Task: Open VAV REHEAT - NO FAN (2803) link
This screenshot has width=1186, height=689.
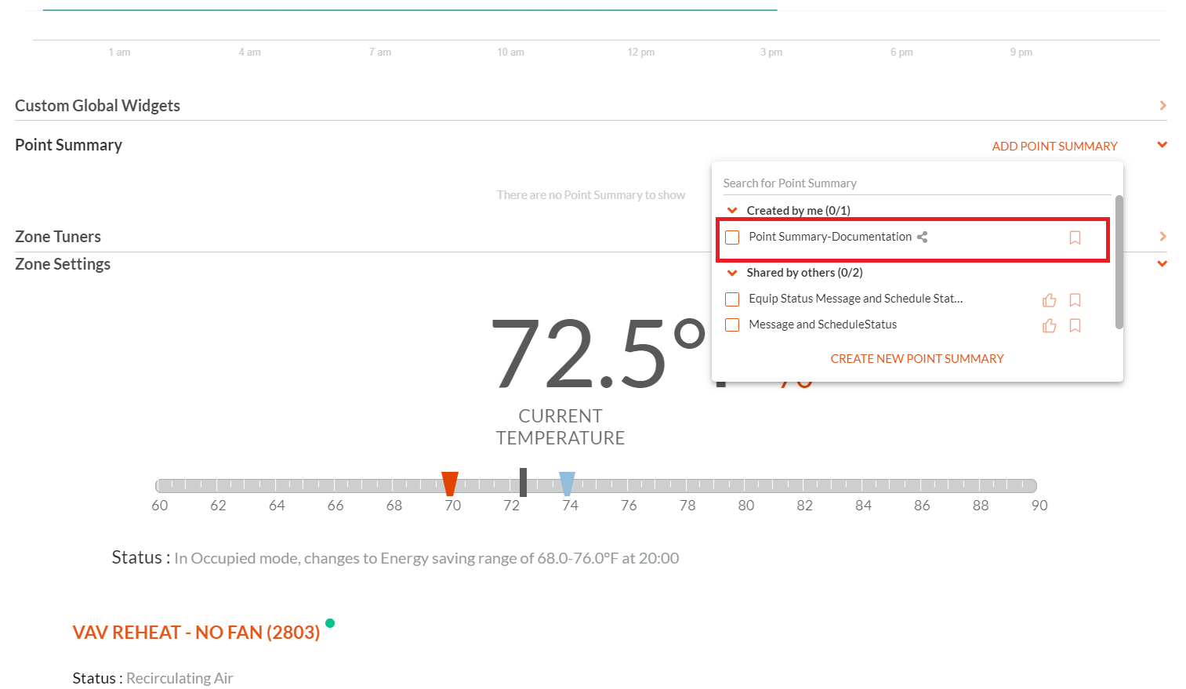Action: coord(196,632)
